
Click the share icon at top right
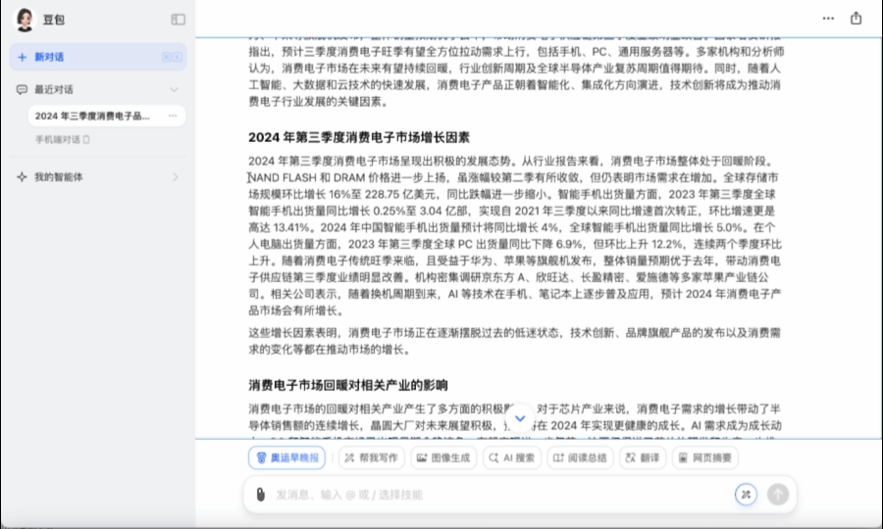[856, 18]
